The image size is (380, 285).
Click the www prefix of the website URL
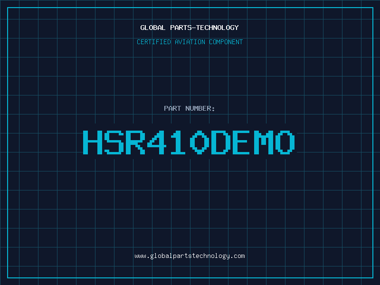(x=140, y=256)
